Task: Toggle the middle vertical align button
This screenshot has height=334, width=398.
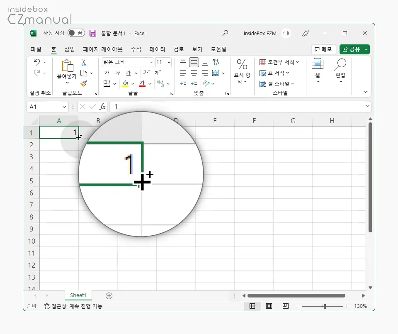Action: point(194,63)
